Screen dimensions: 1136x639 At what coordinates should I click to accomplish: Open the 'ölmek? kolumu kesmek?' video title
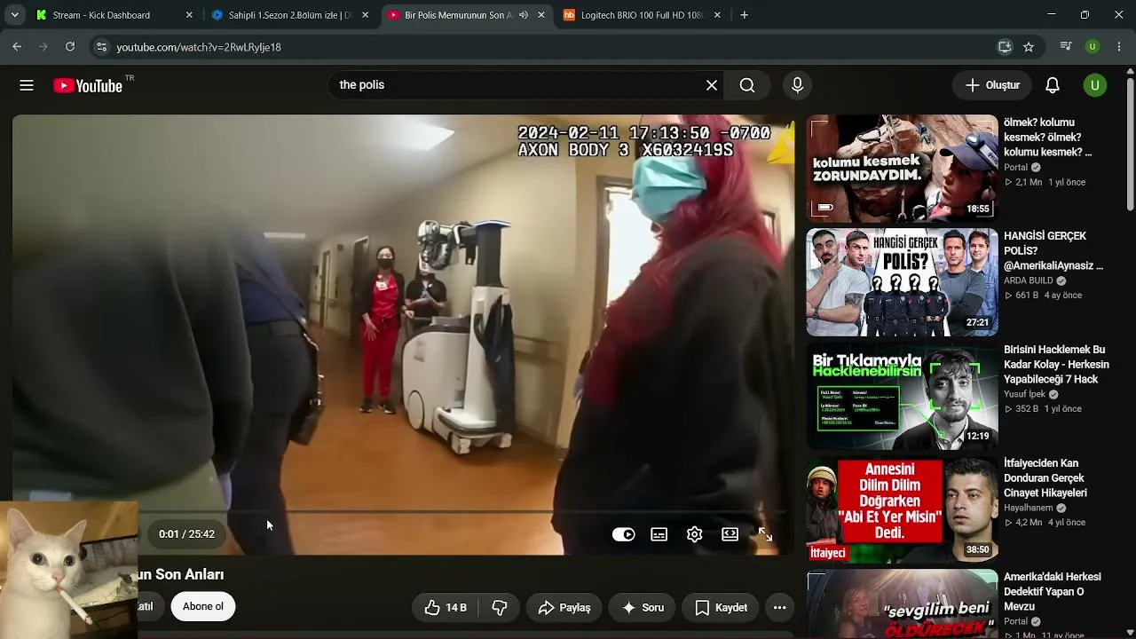click(1048, 137)
